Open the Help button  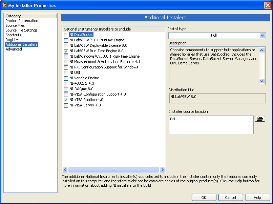(x=257, y=198)
